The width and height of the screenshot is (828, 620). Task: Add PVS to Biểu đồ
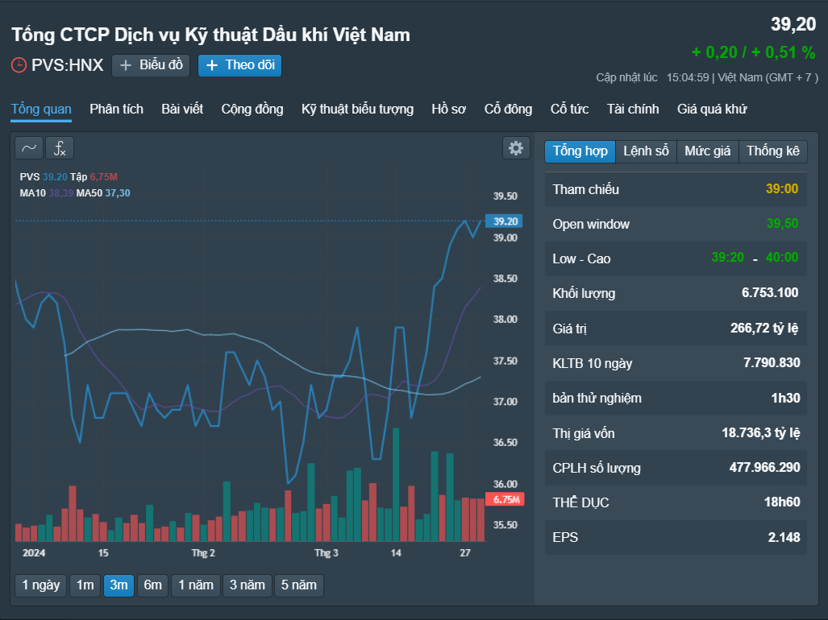pyautogui.click(x=151, y=65)
